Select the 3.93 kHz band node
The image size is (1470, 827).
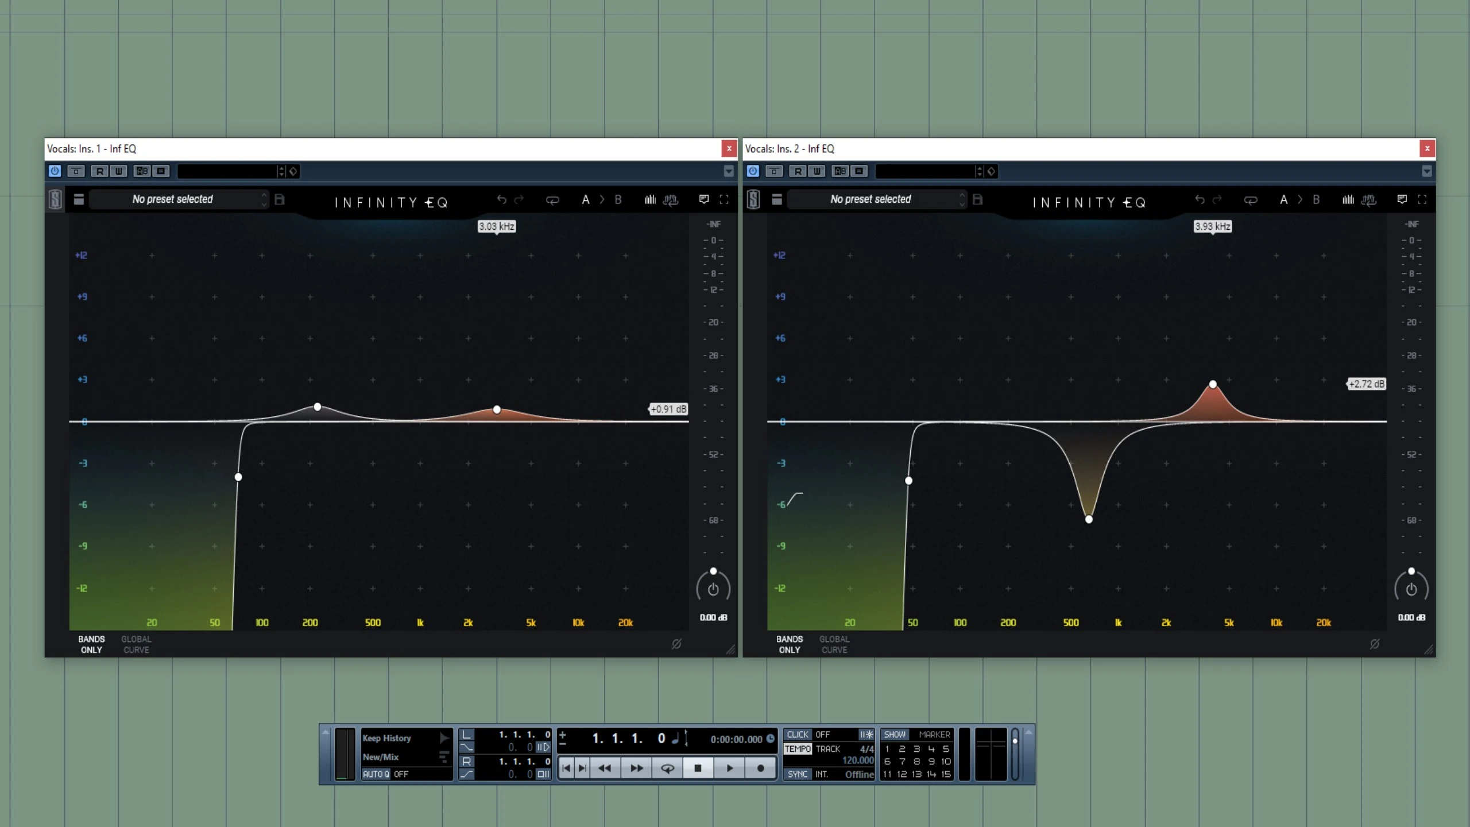point(1213,384)
